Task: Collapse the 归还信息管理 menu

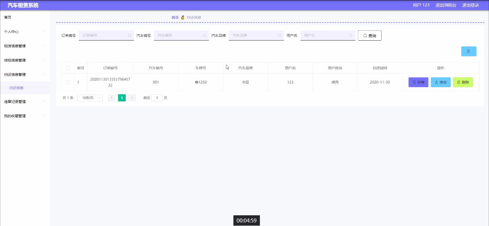Action: 25,75
